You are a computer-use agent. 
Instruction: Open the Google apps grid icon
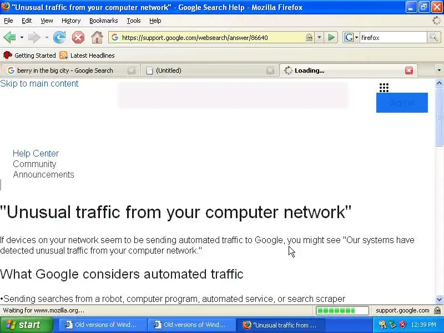[384, 88]
